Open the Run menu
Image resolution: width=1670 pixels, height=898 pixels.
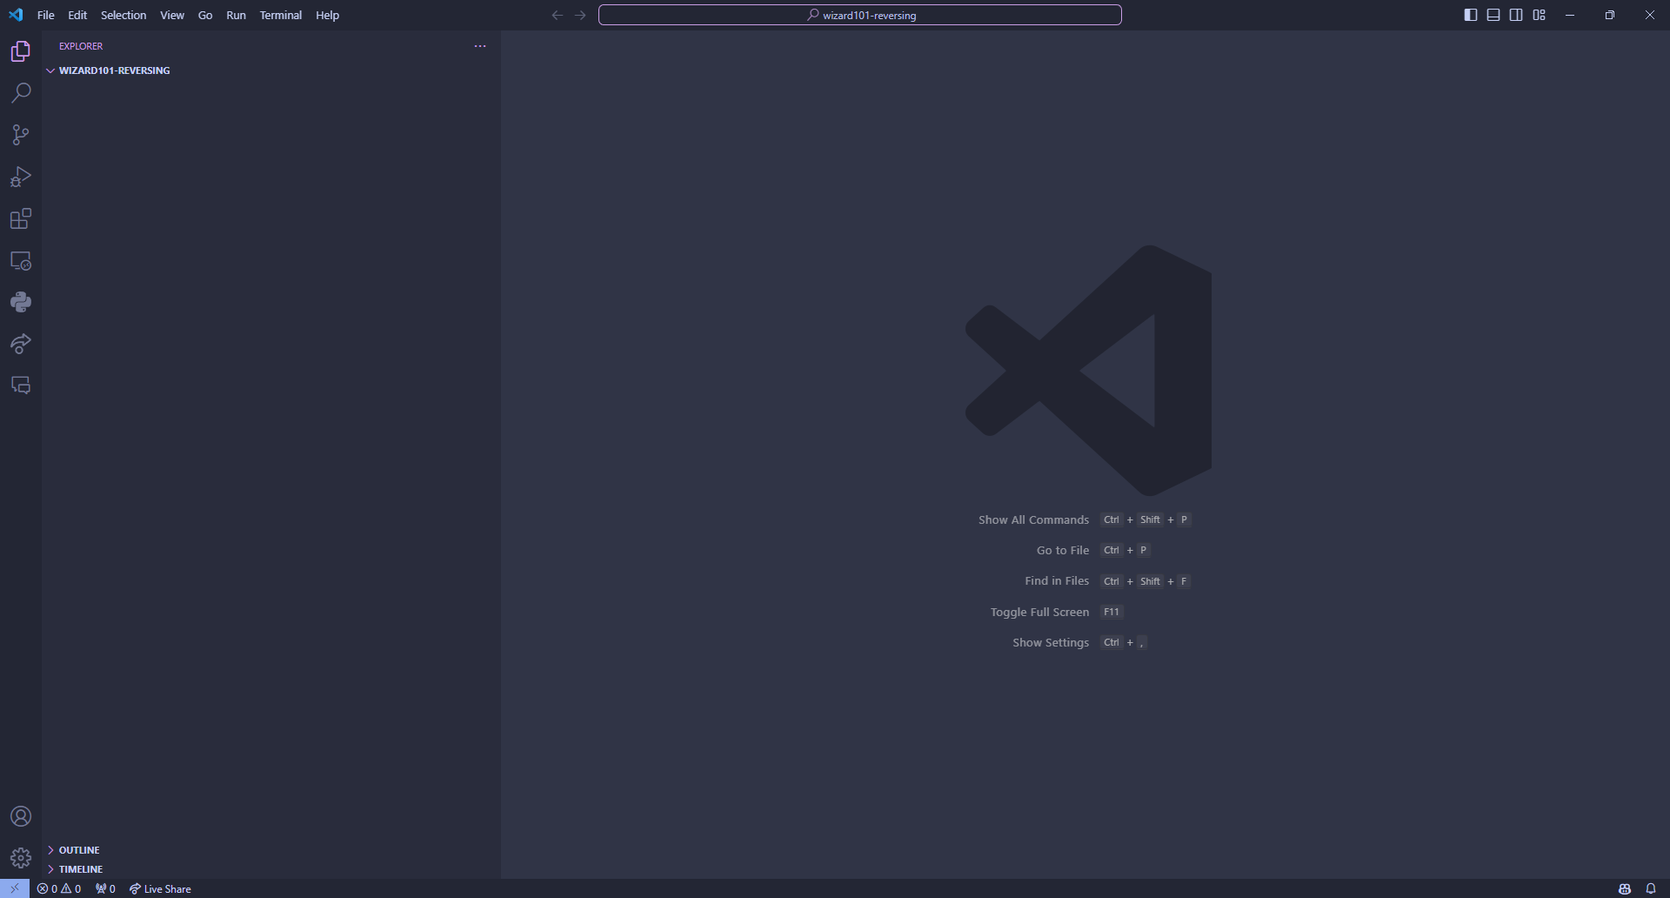pos(236,15)
